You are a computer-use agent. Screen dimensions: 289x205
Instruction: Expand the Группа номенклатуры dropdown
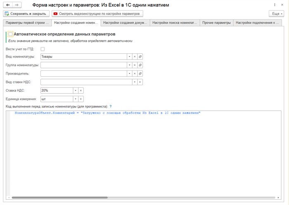tap(129, 65)
